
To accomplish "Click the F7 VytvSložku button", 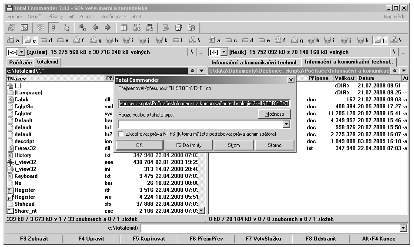I will click(x=263, y=239).
